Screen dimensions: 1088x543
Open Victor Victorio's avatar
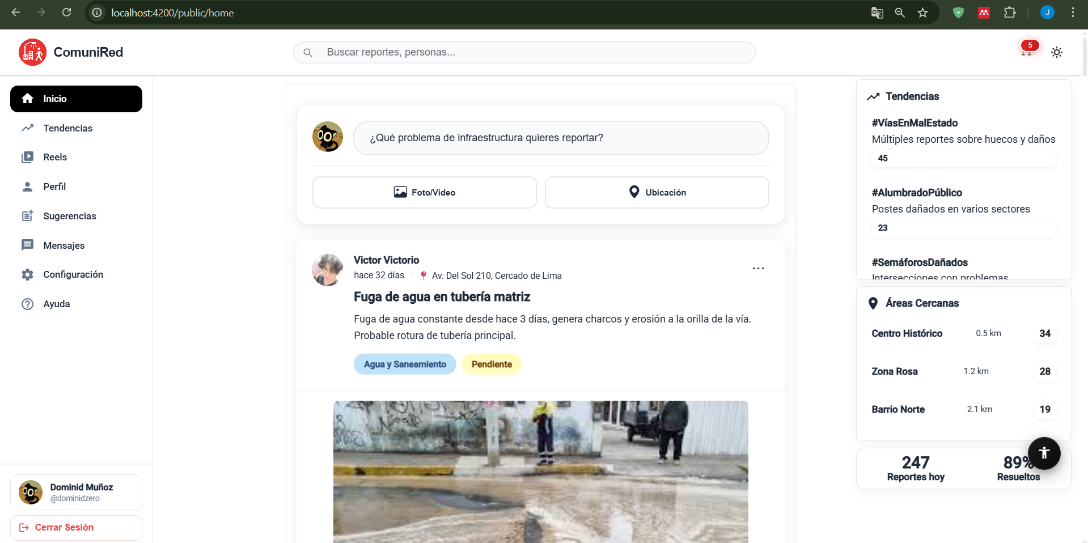(328, 270)
